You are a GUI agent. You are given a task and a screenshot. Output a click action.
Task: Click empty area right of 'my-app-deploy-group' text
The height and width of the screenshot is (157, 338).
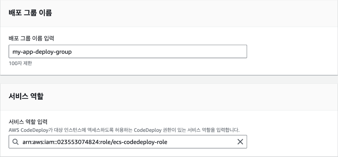tap(159, 51)
